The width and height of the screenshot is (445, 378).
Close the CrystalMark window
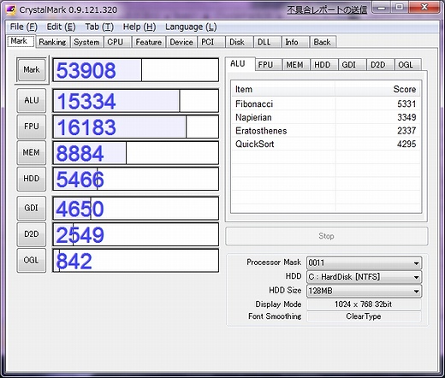pyautogui.click(x=424, y=8)
